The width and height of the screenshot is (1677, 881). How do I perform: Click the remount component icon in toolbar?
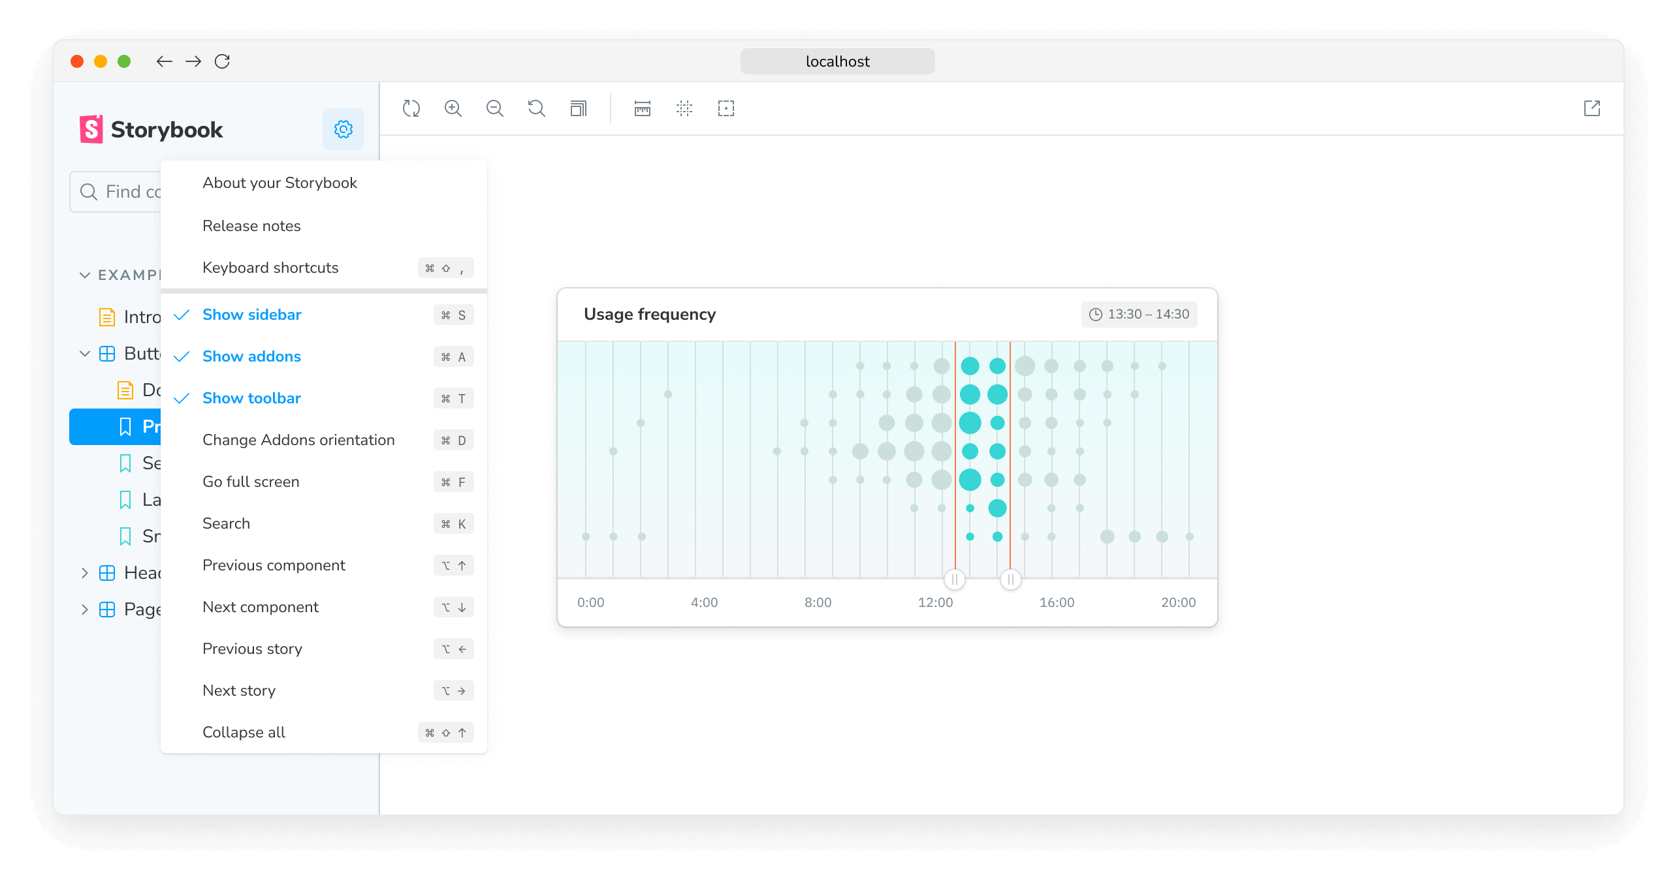coord(411,108)
